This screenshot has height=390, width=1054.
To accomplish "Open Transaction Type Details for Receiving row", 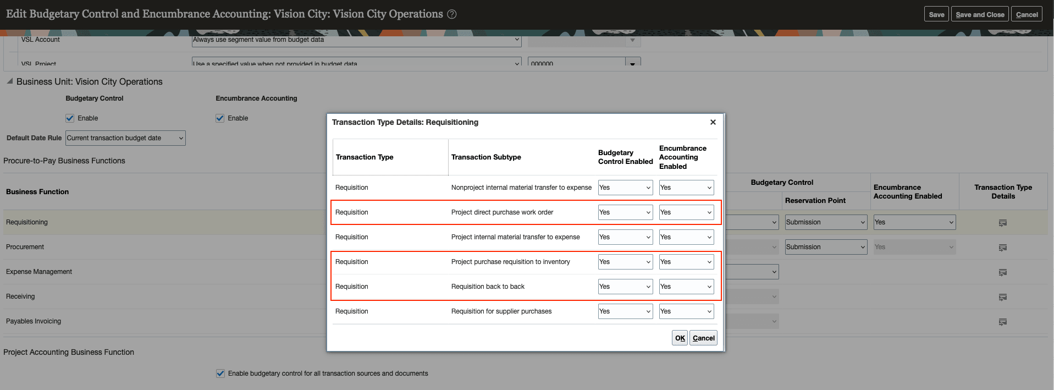I will point(1003,297).
